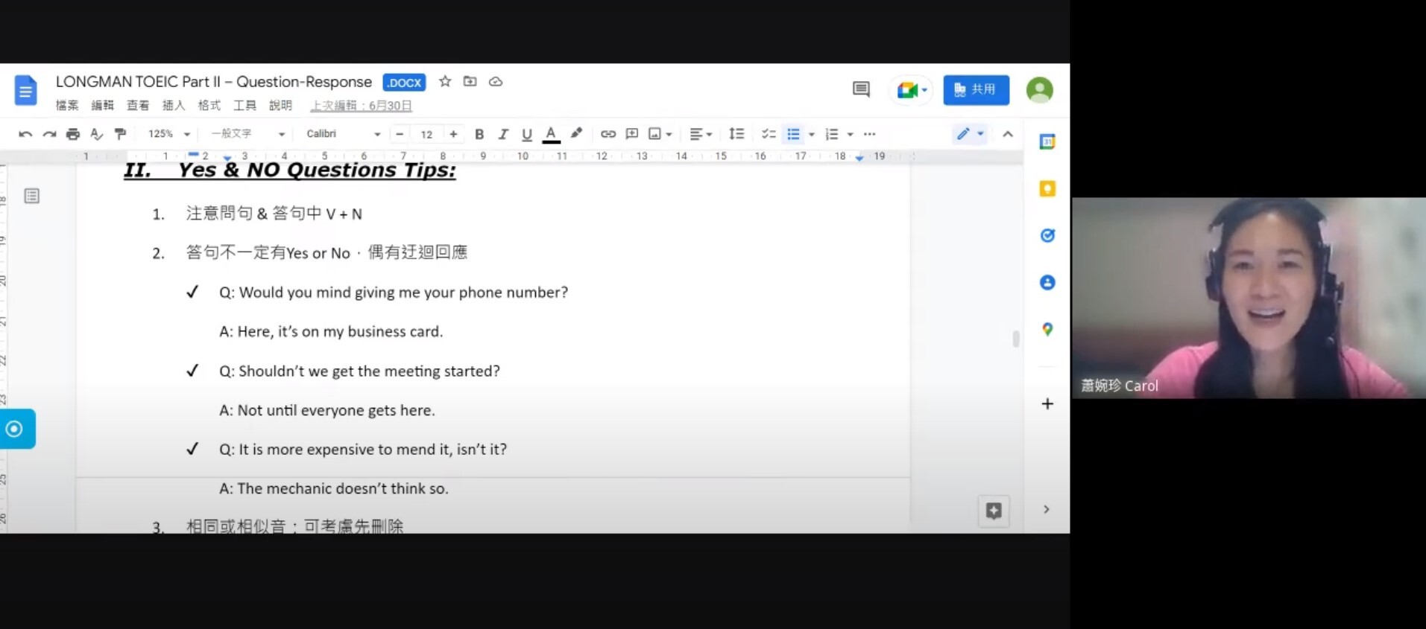Star the LONGMAN TOEIC document
Screen dimensions: 1426x629
445,81
